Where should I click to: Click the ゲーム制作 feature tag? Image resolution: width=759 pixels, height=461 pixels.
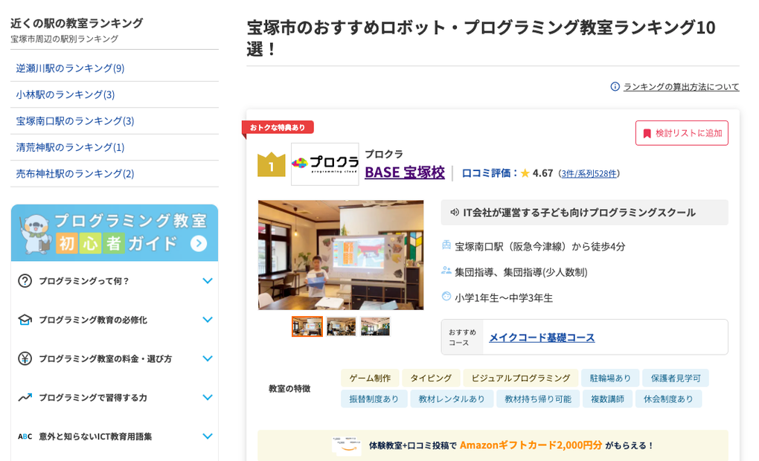[370, 378]
